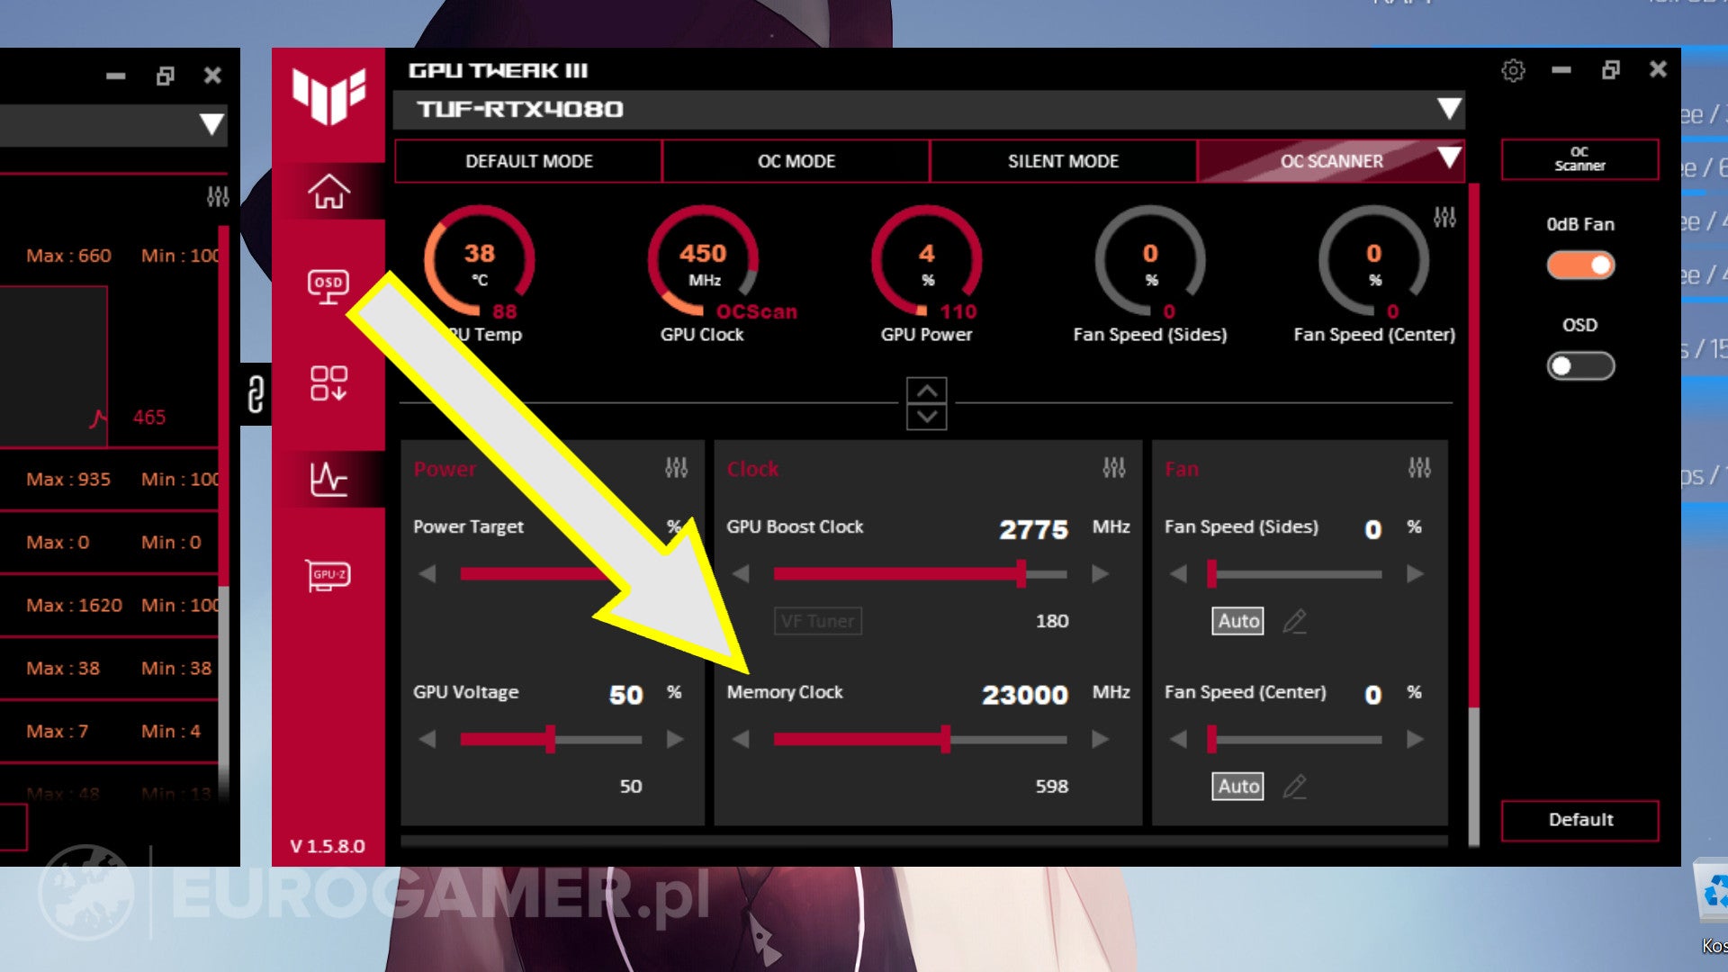The width and height of the screenshot is (1728, 972).
Task: Open the Home section in the sidebar
Action: 328,191
